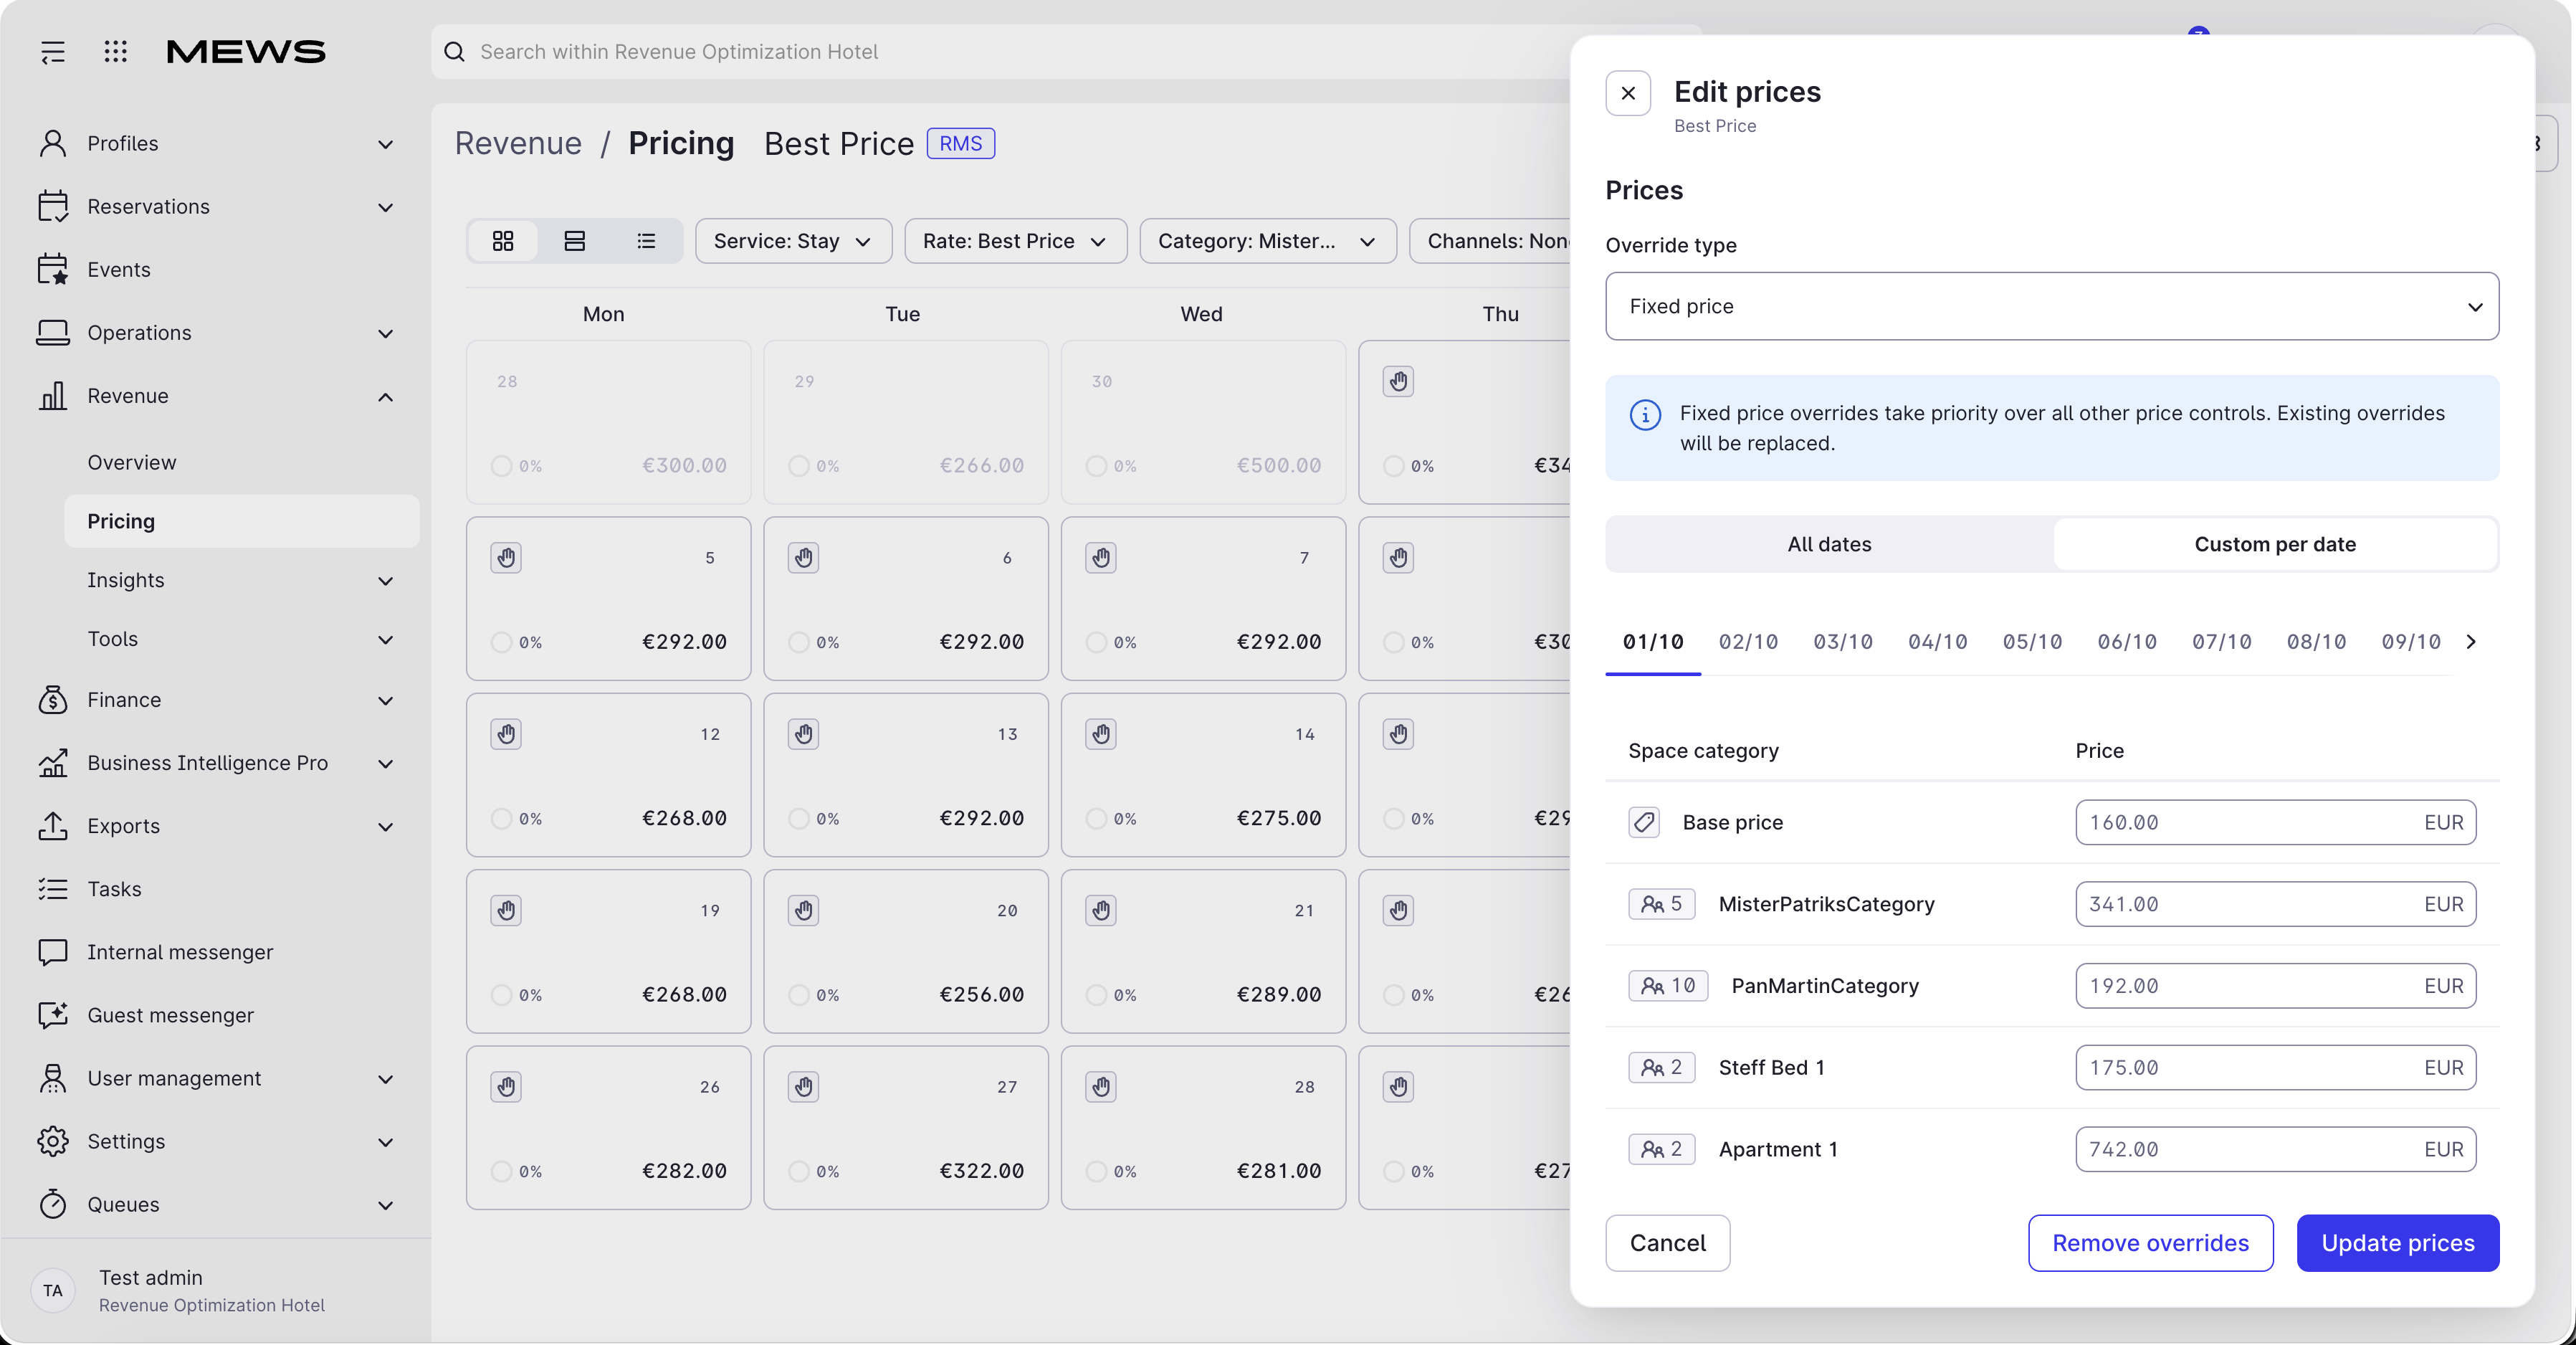Click the occupancy badge for MisterPatriksCategory

1662,904
